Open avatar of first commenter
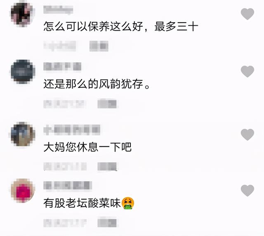264x236 pixels. click(x=22, y=14)
